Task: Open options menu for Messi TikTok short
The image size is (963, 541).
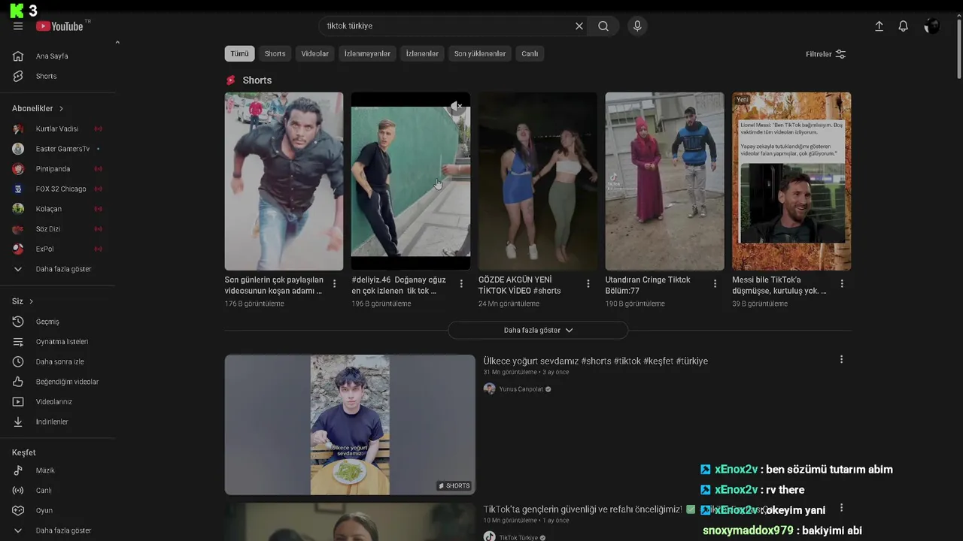Action: point(842,284)
